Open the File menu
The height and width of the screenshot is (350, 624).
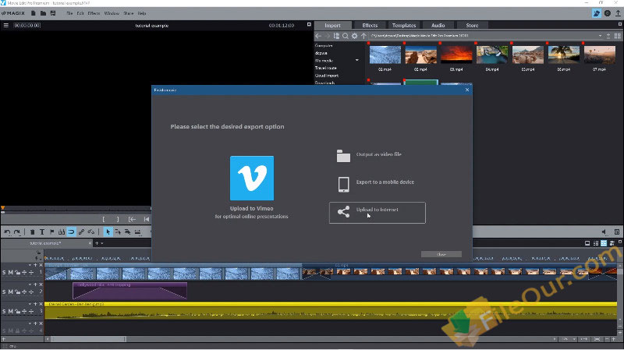coord(69,13)
